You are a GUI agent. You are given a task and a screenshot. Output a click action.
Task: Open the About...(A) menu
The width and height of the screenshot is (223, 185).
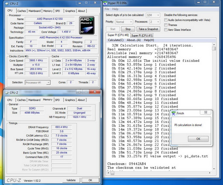click(134, 40)
